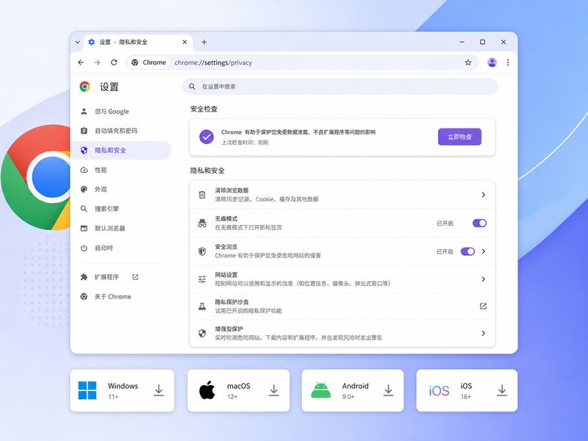Open 性能 in sidebar
Viewport: 588px width, 441px height.
(x=121, y=170)
